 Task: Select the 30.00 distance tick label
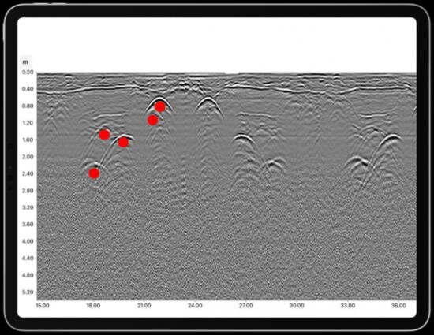click(x=297, y=306)
